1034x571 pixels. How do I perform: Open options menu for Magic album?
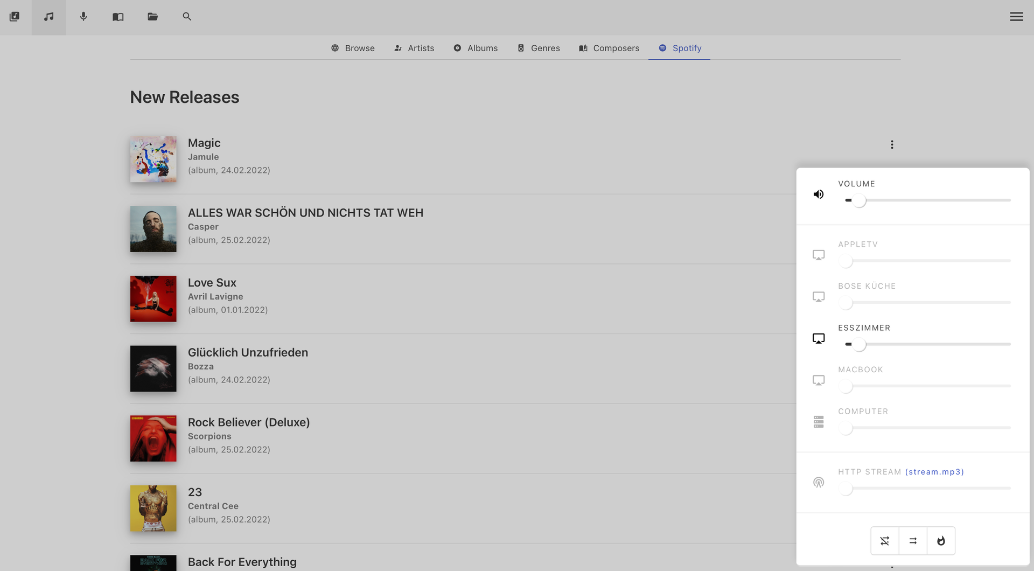coord(892,144)
